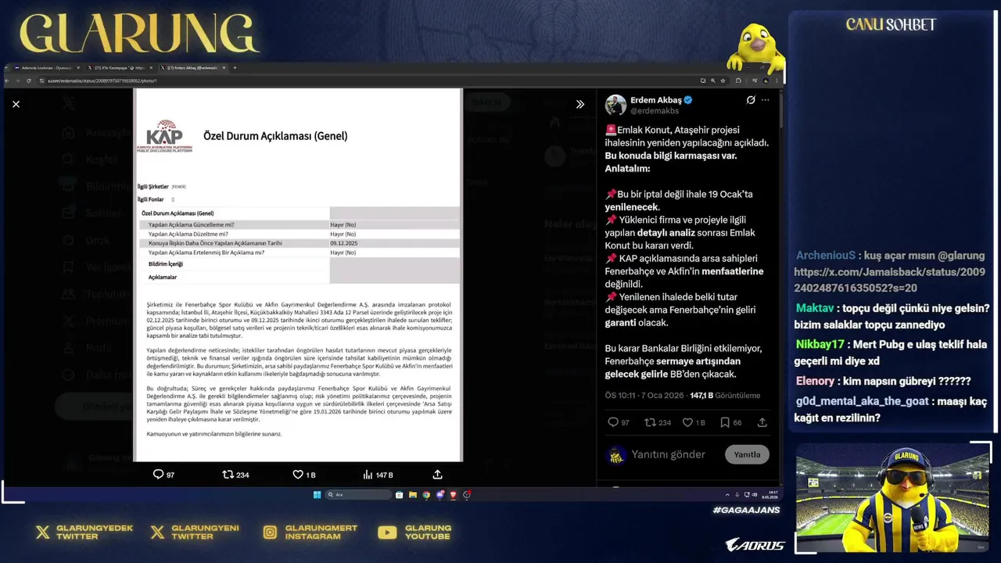Viewport: 1001px width, 563px height.
Task: Open the 147,1 B Görüntüleme view count
Action: pos(725,396)
